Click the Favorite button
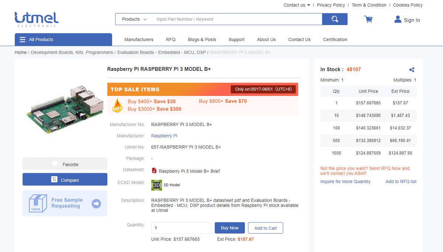Image resolution: width=443 pixels, height=252 pixels. coord(65,164)
